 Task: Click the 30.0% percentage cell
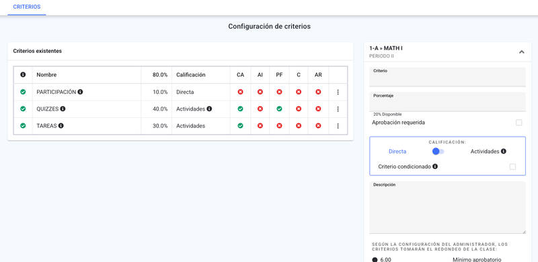pos(160,126)
